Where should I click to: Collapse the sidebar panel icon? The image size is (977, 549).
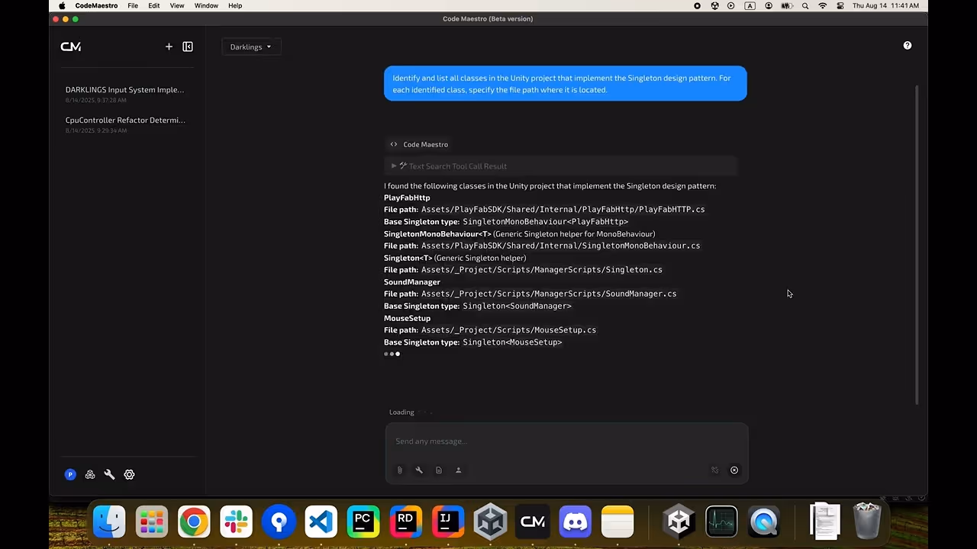(x=188, y=47)
